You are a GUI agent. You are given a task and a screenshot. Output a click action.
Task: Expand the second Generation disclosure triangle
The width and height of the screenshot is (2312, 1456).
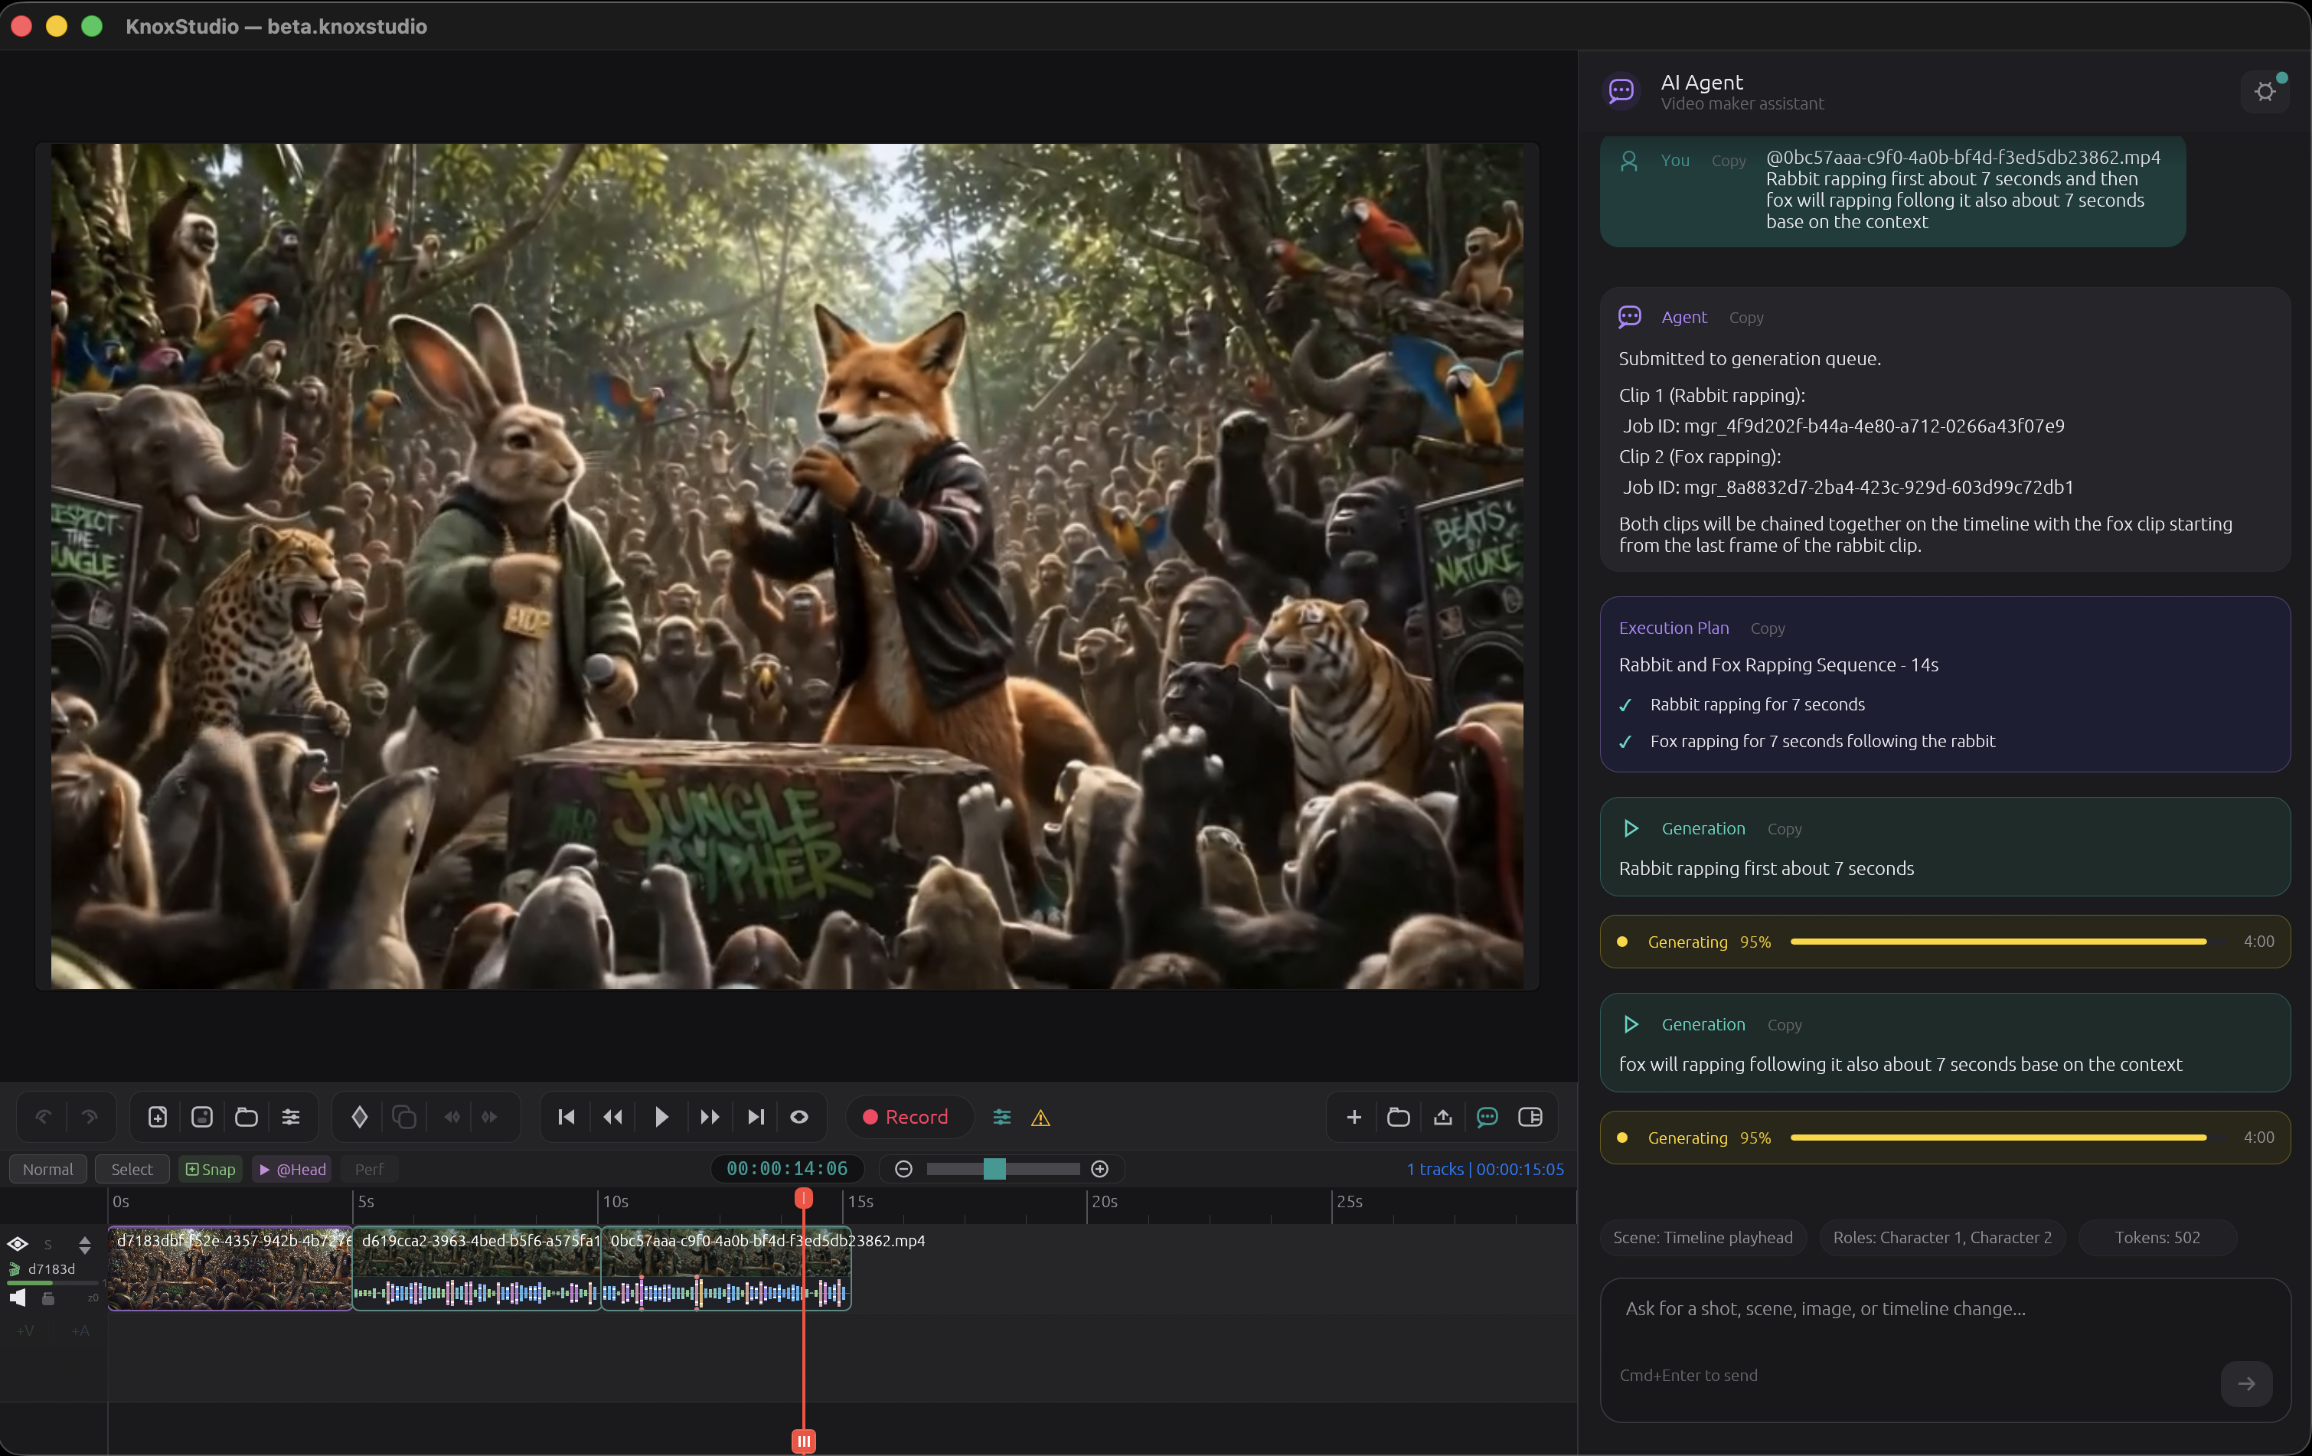click(1631, 1024)
